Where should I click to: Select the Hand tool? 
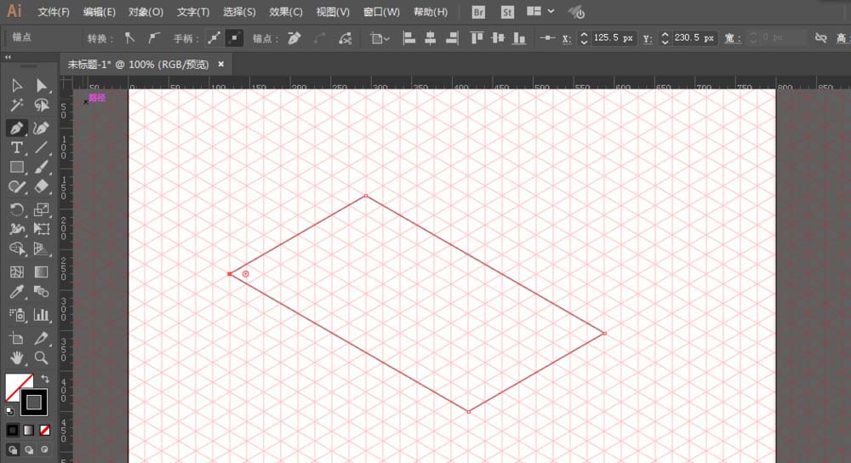point(16,357)
